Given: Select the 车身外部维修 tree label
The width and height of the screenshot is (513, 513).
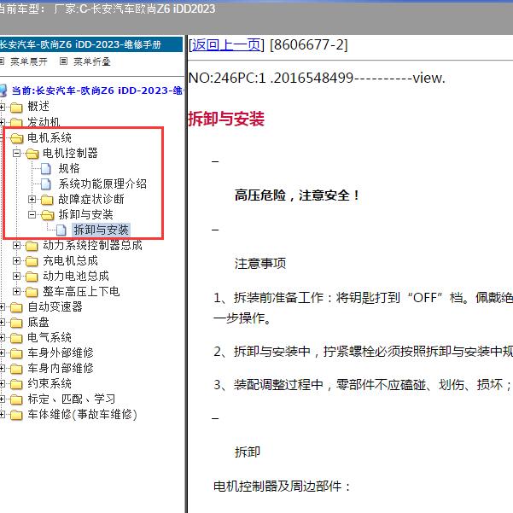Looking at the screenshot, I should pos(61,353).
